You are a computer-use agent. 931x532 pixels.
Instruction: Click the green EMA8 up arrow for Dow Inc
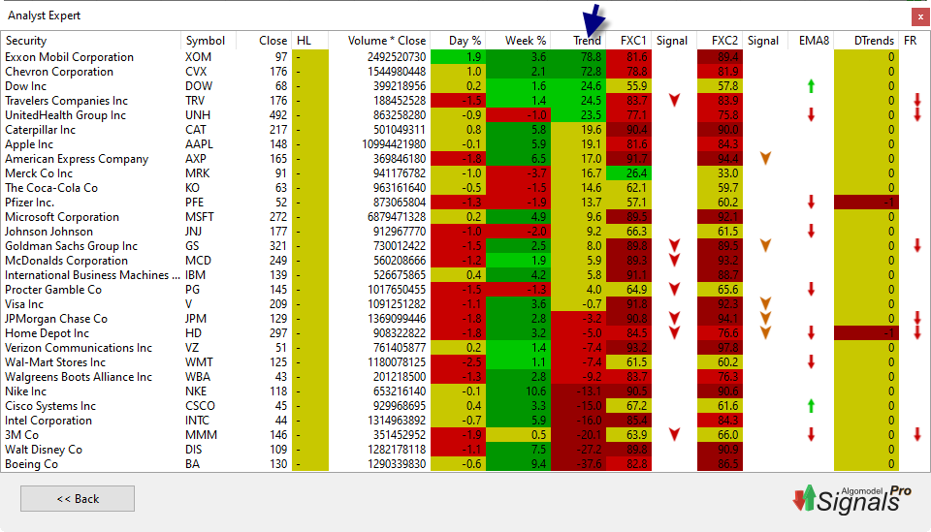click(x=811, y=86)
